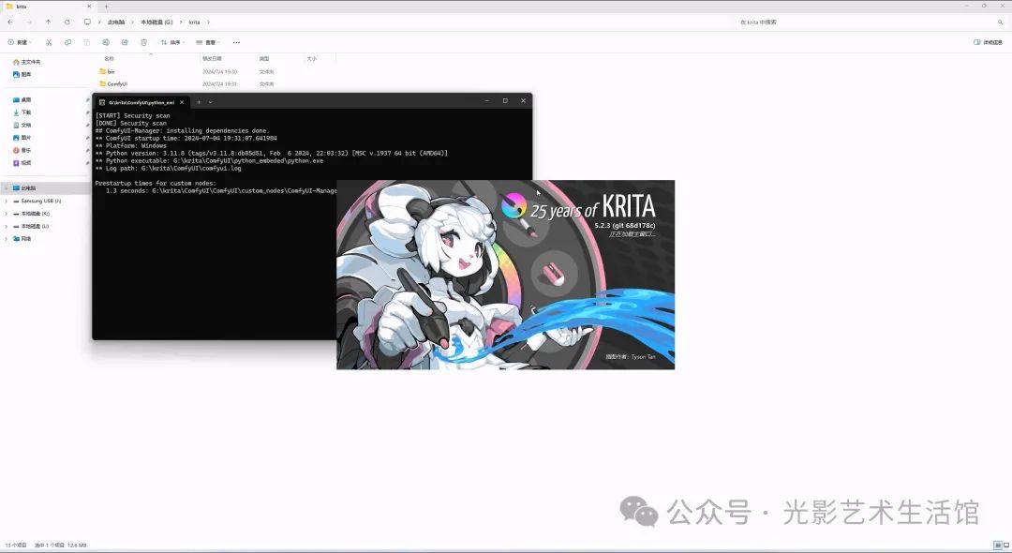Open 下载 (Downloads) in sidebar

click(22, 112)
